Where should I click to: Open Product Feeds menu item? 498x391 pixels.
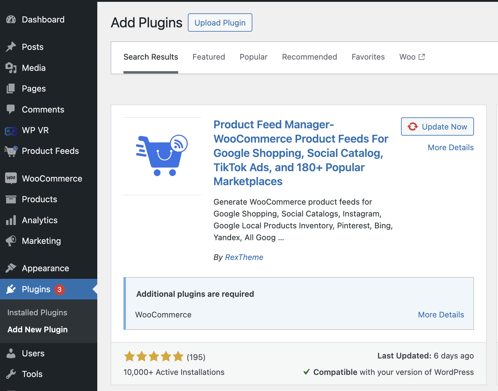49,151
